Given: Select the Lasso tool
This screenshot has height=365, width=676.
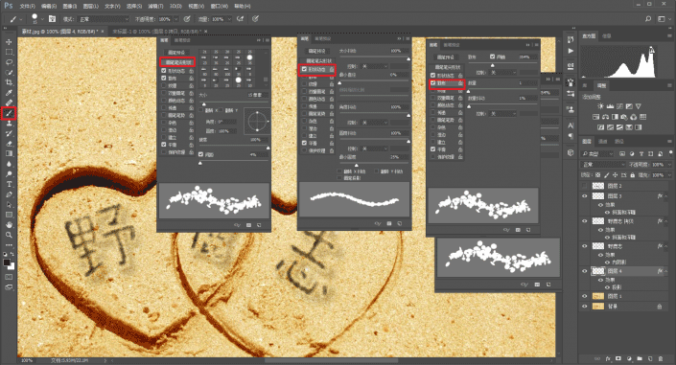Looking at the screenshot, I should [9, 62].
